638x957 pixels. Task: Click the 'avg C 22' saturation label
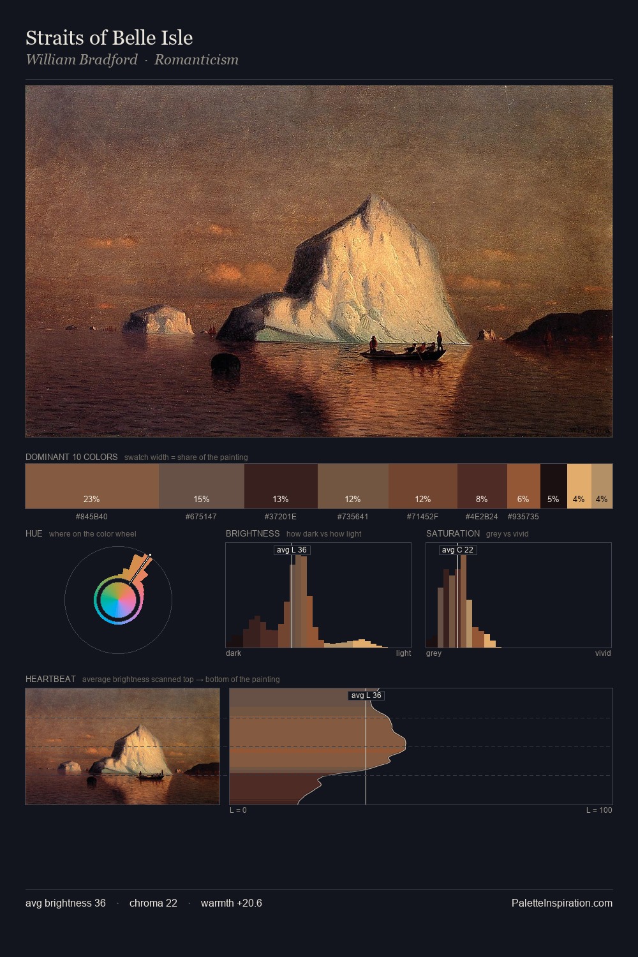(458, 550)
